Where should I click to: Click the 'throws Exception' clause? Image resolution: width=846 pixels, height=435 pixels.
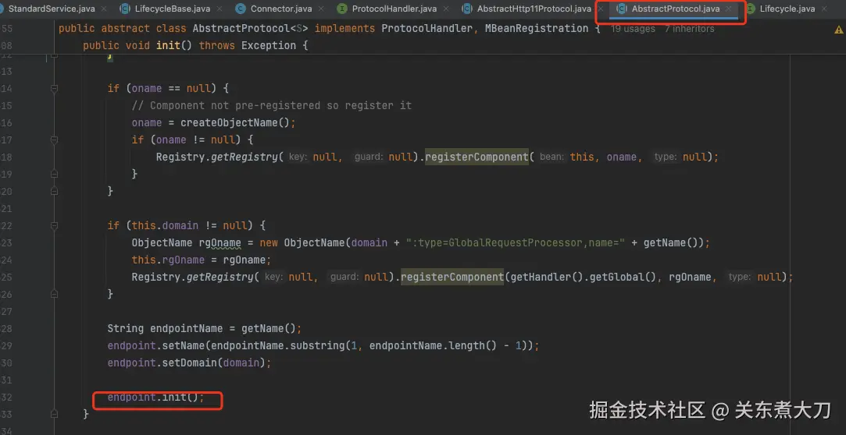tap(247, 46)
